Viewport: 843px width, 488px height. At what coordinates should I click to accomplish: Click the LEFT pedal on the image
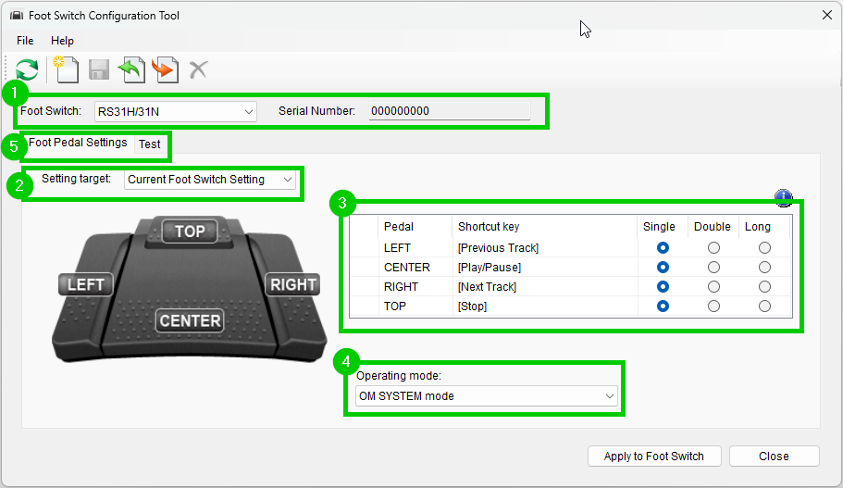pyautogui.click(x=86, y=284)
